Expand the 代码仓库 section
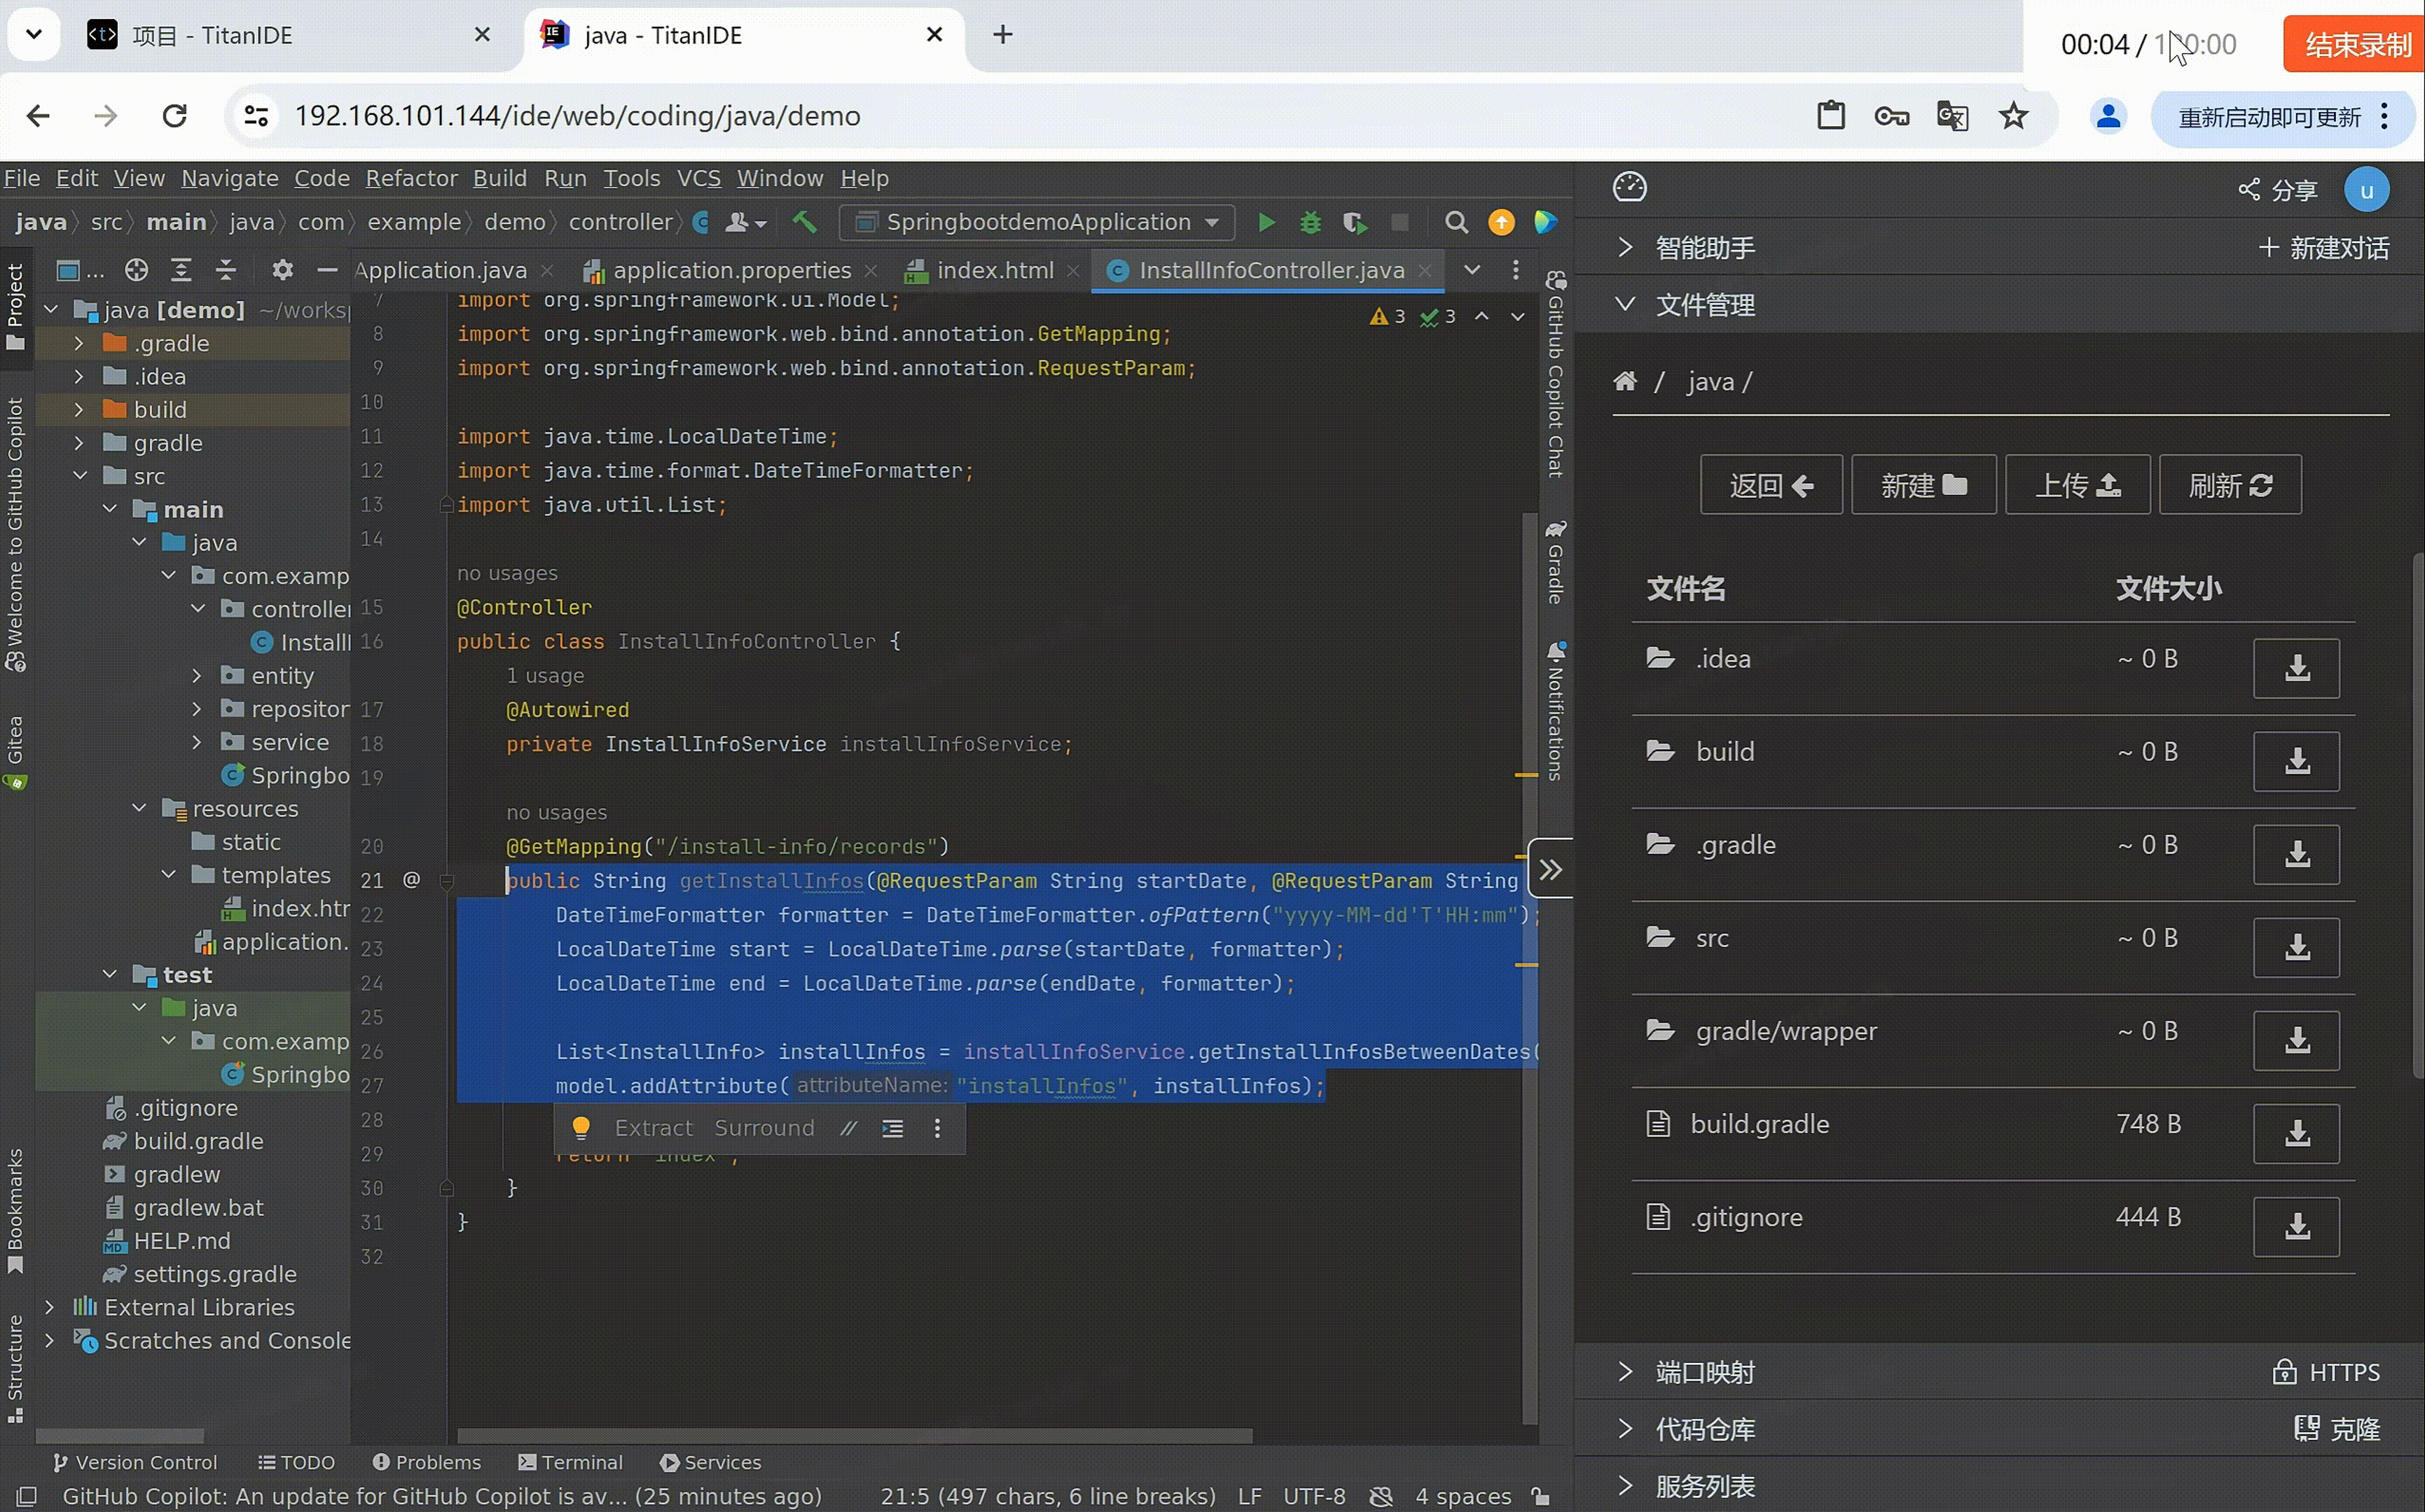 click(1624, 1428)
